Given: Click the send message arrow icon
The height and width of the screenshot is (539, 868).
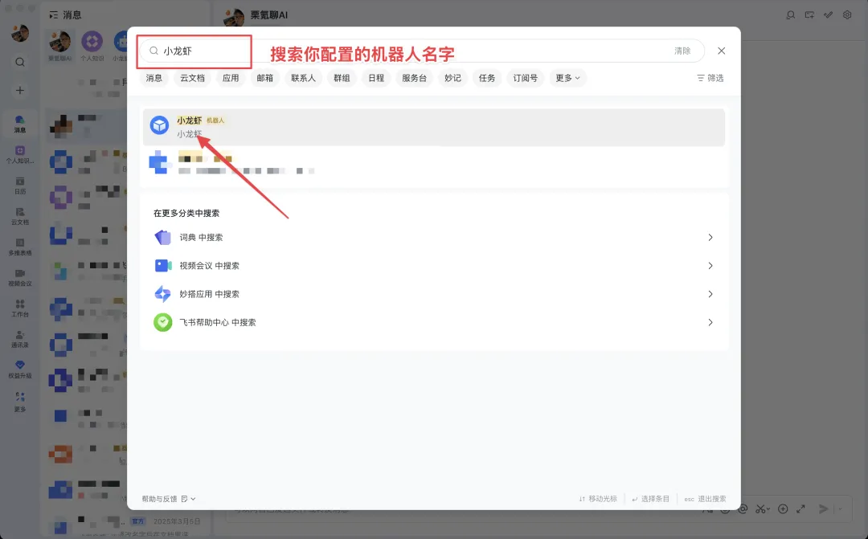Looking at the screenshot, I should click(x=824, y=508).
